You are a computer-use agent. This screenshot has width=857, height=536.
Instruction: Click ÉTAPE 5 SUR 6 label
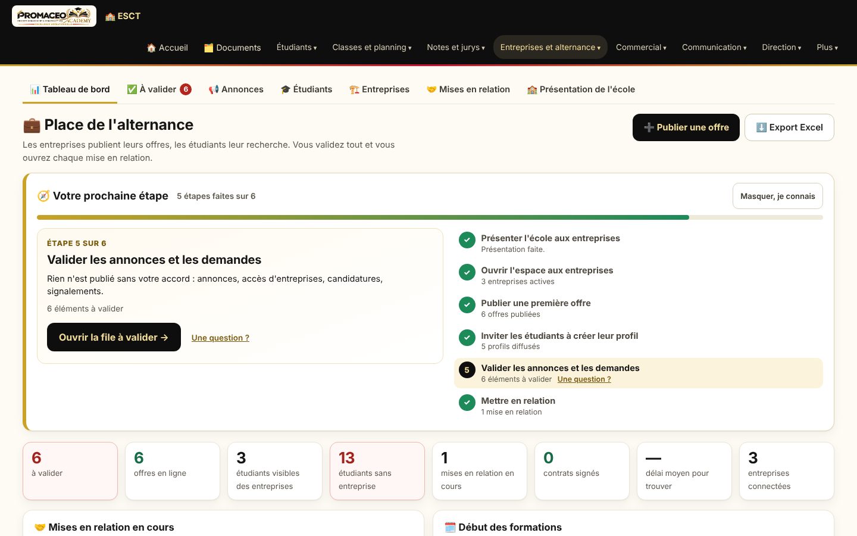coord(77,243)
